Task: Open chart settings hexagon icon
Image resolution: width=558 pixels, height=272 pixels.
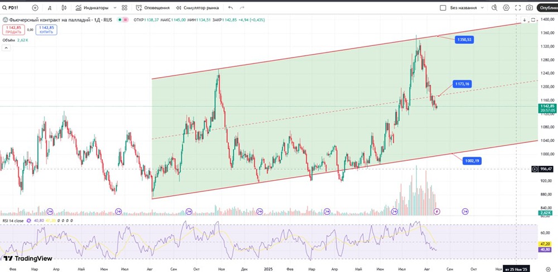Action: point(506,7)
